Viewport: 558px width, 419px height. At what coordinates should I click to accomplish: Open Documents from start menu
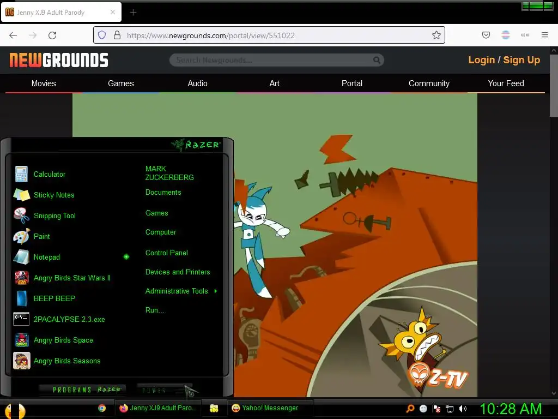(x=163, y=193)
